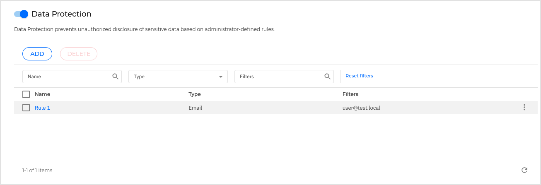Click the user@test.local filter value
Viewport: 541px width, 185px height.
pos(361,108)
